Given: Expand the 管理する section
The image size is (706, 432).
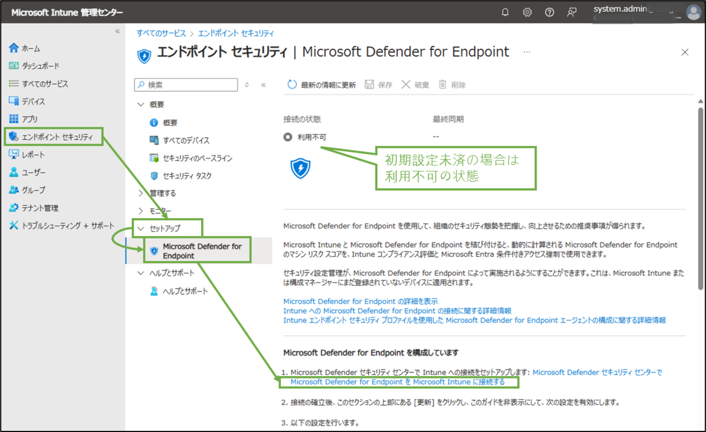Looking at the screenshot, I should tap(156, 193).
